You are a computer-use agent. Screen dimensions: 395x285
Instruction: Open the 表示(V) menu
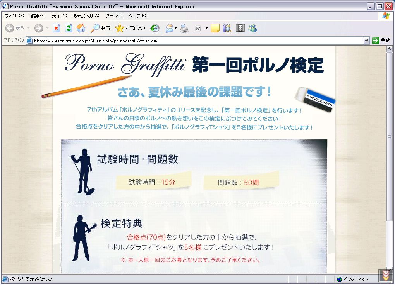point(60,16)
